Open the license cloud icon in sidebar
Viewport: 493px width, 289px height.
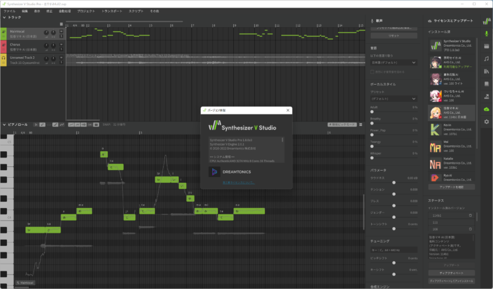tap(487, 109)
